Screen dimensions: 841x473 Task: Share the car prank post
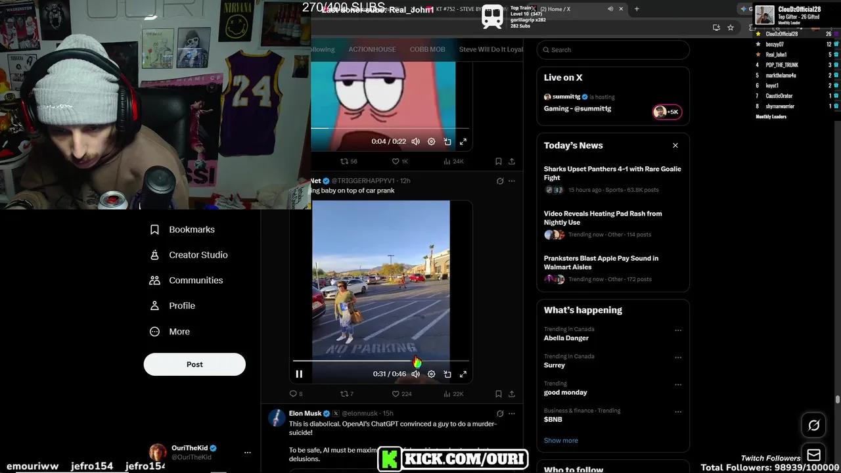click(512, 394)
